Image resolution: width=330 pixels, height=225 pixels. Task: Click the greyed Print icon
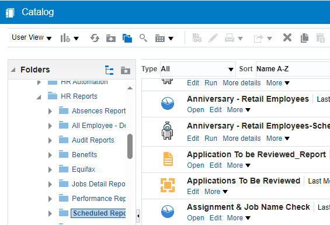pyautogui.click(x=230, y=38)
